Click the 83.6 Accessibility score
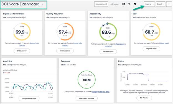 click(x=106, y=32)
